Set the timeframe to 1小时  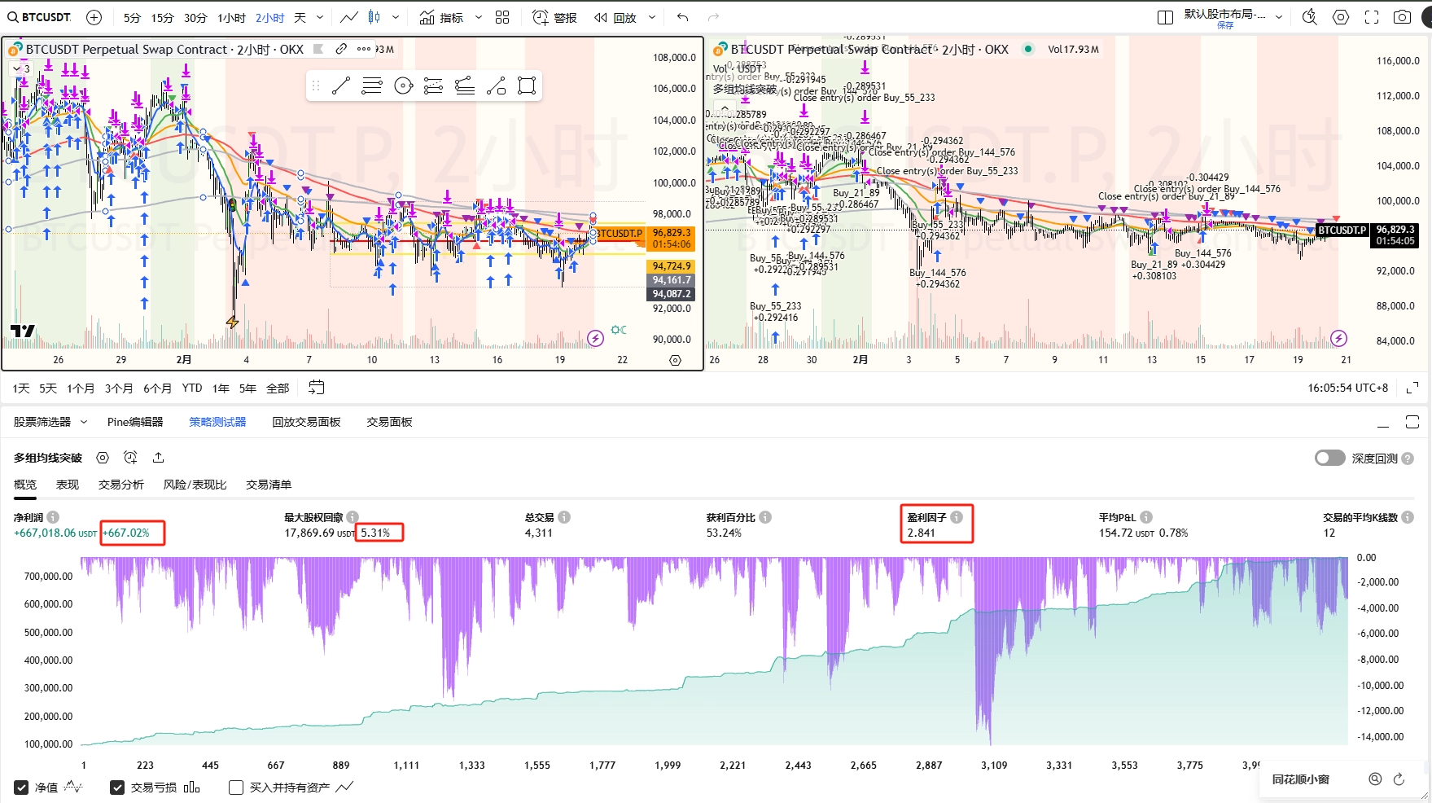[x=231, y=17]
